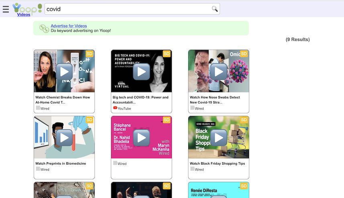Viewport: 344px width, 198px height.
Task: Play the Chemist Breaks Down Covid Test video
Action: (64, 71)
